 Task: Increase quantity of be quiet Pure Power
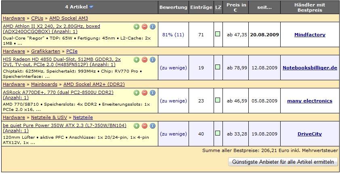136,126
